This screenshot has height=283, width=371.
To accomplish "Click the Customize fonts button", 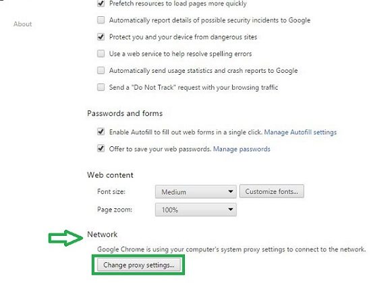I will point(272,191).
